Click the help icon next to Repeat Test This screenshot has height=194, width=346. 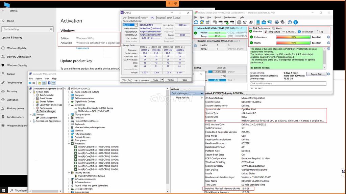328,74
